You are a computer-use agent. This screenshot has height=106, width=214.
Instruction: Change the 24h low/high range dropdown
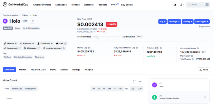tap(139, 37)
